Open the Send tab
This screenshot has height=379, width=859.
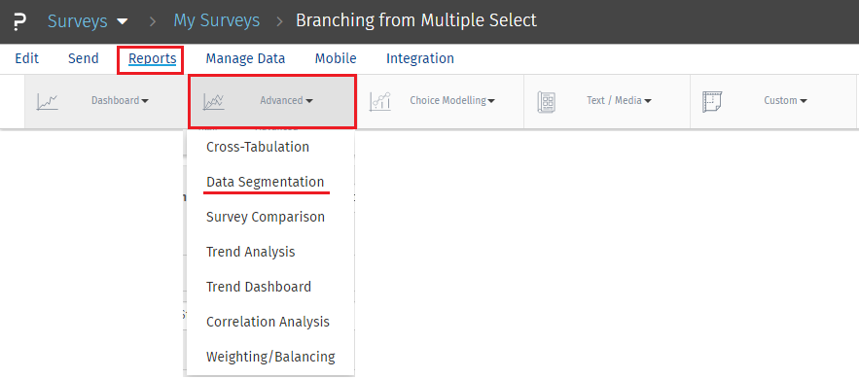[x=84, y=58]
